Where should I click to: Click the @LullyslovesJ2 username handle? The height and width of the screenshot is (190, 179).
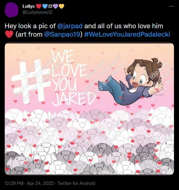click(x=37, y=12)
